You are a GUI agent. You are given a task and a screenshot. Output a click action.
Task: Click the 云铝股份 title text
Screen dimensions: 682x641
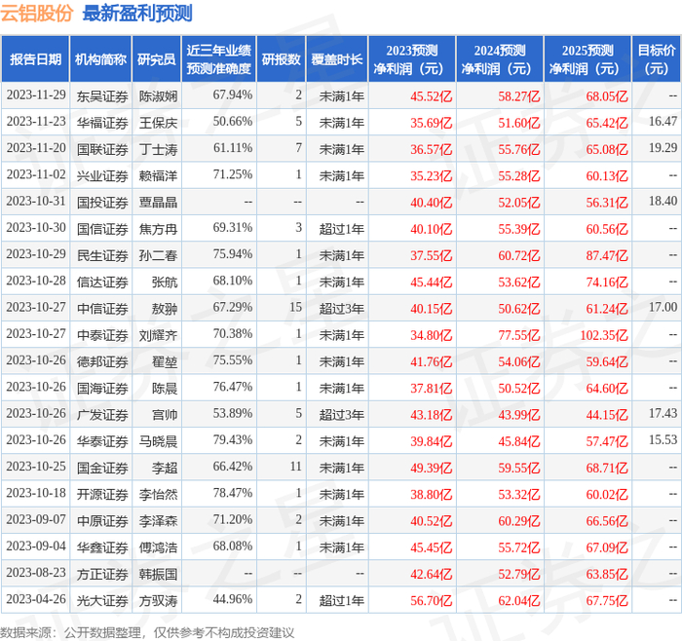tap(37, 13)
